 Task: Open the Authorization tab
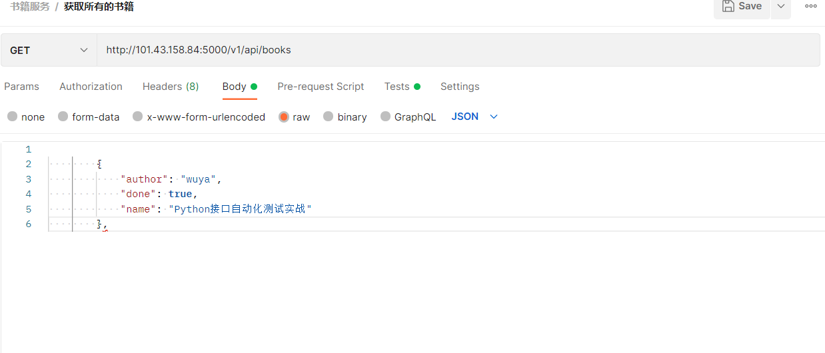[91, 87]
